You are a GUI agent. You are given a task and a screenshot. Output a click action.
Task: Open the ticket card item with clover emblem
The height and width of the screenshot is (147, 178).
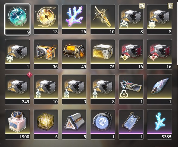[131, 90]
